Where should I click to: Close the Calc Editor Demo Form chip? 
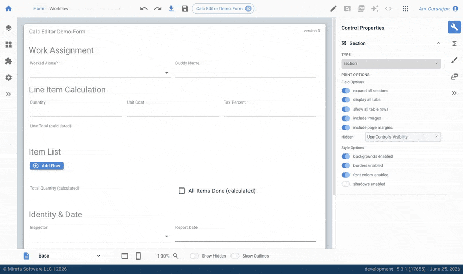point(248,9)
